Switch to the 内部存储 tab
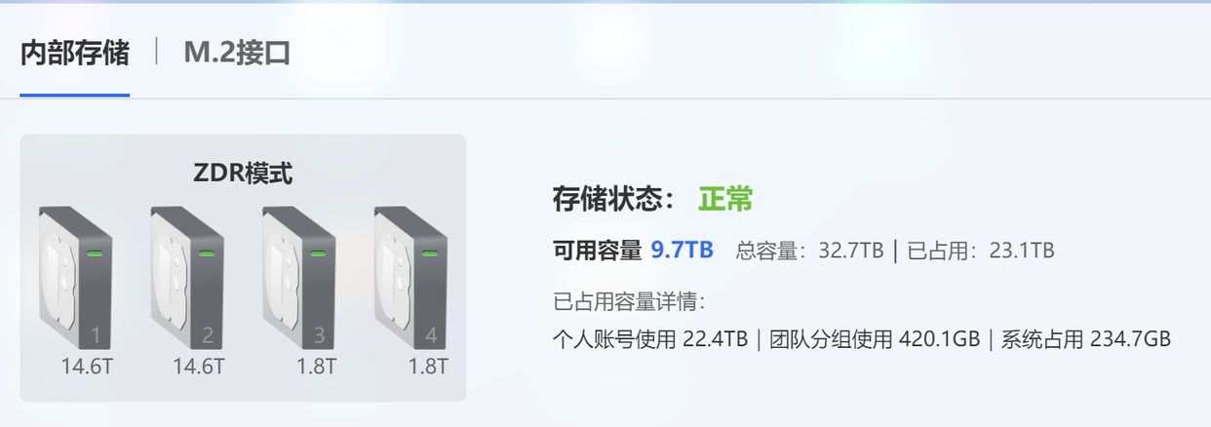The height and width of the screenshot is (427, 1211). [x=75, y=52]
